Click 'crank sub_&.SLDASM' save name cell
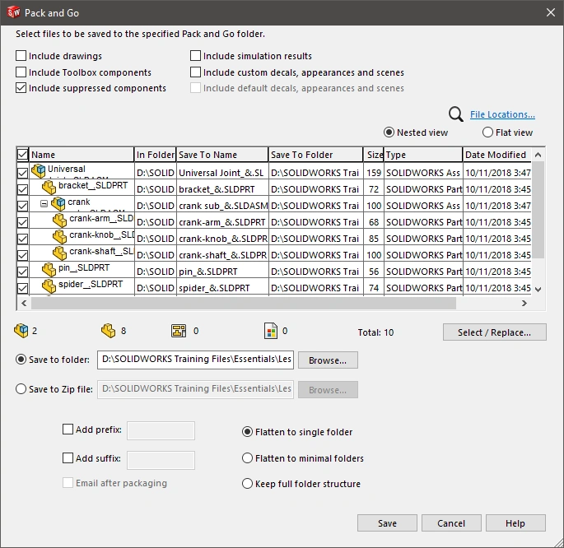Screen dimensions: 564x548 [222, 206]
